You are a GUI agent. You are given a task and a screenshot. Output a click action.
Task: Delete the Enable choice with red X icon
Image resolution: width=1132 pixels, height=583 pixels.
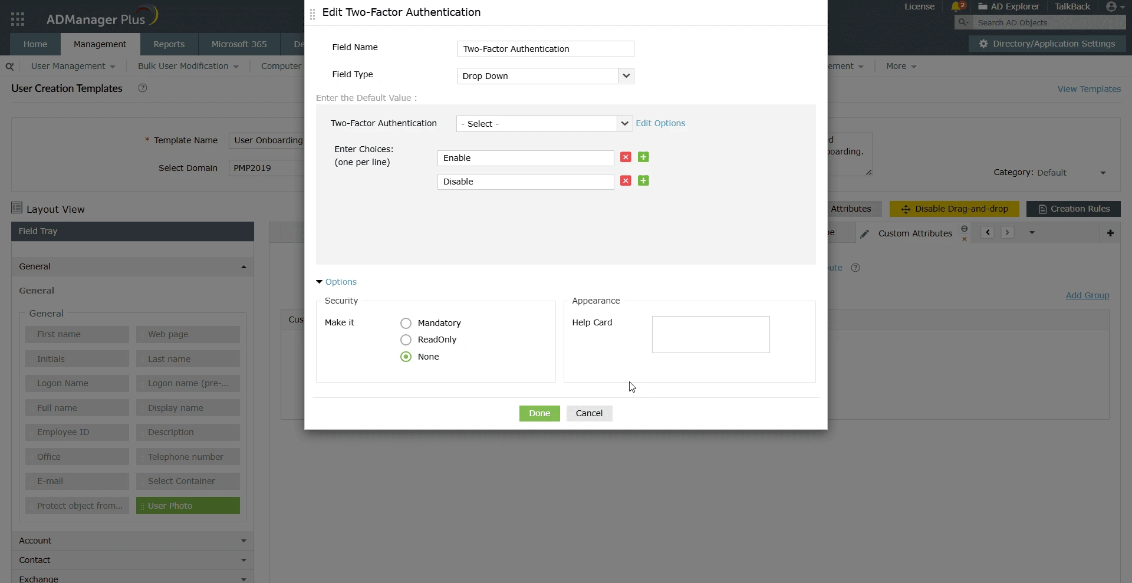pyautogui.click(x=625, y=157)
